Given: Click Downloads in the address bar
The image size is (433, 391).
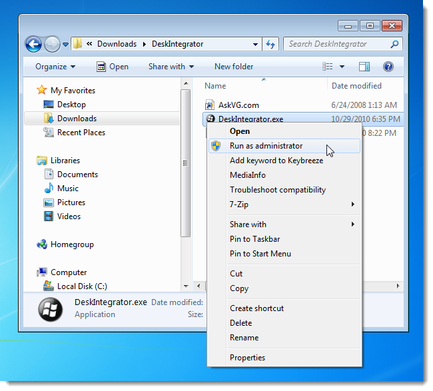Looking at the screenshot, I should (117, 44).
